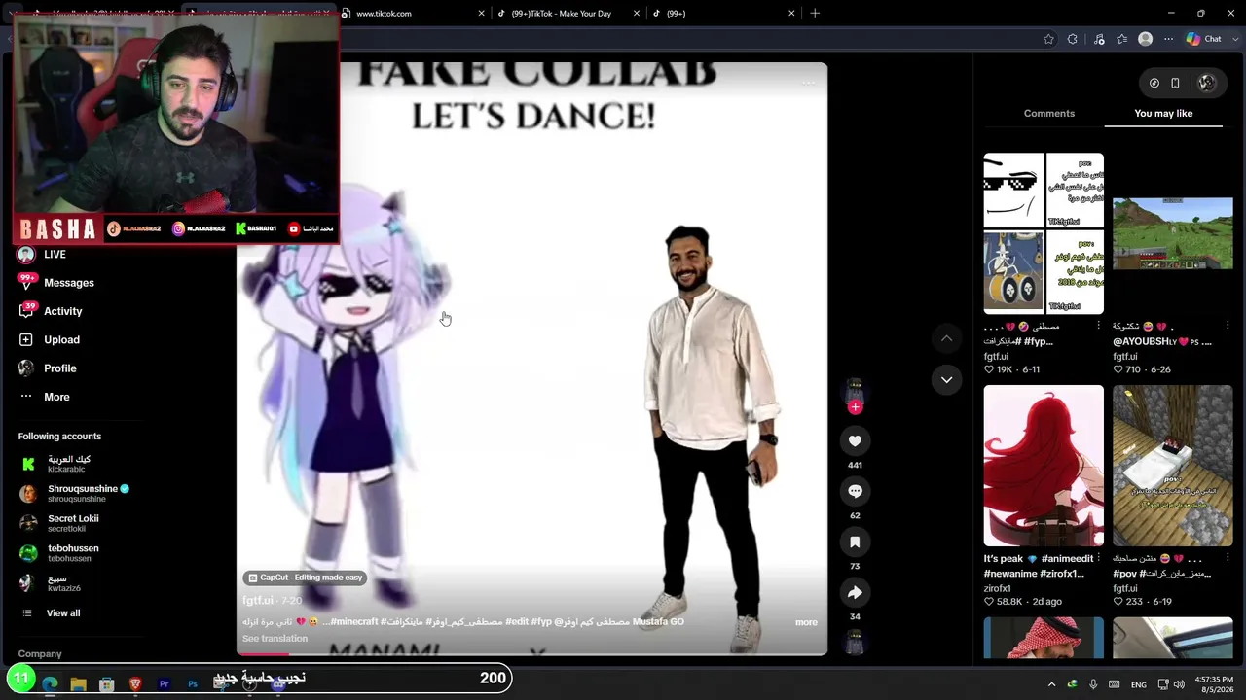
Task: Open the Copilot Chat button
Action: pos(1204,39)
